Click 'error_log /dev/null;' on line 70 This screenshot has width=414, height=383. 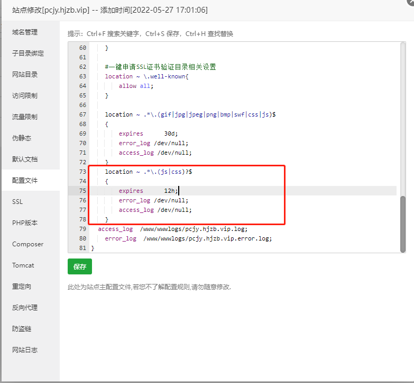(153, 143)
